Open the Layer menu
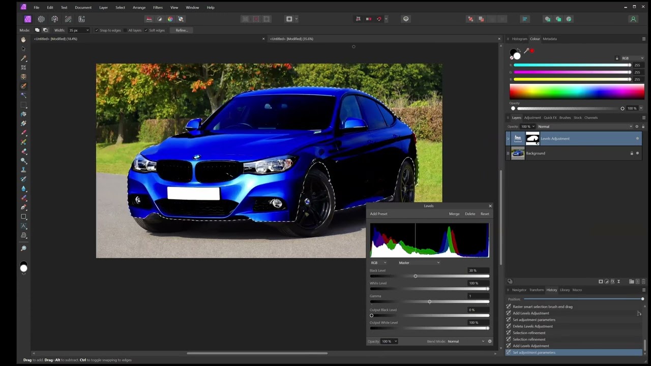The width and height of the screenshot is (651, 366). coord(103,7)
